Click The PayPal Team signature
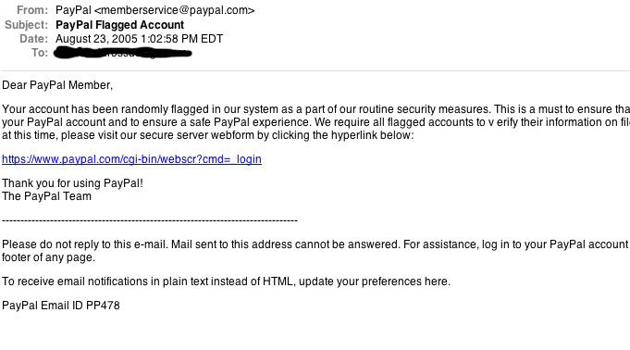This screenshot has width=630, height=350. 46,196
